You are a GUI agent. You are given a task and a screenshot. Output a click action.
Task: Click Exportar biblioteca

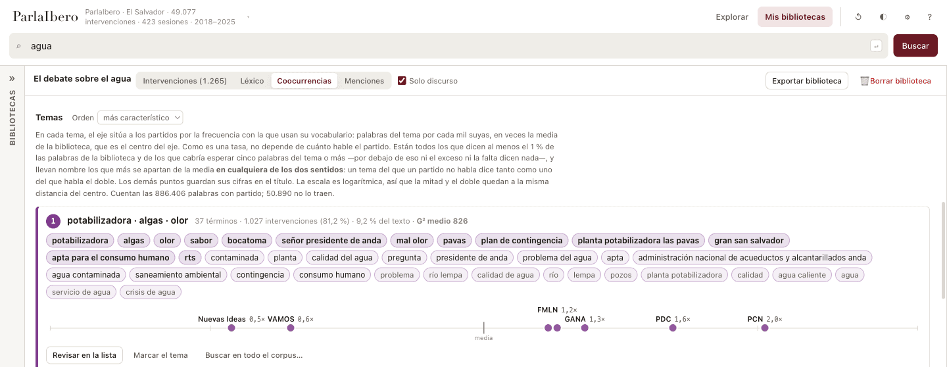pyautogui.click(x=807, y=81)
